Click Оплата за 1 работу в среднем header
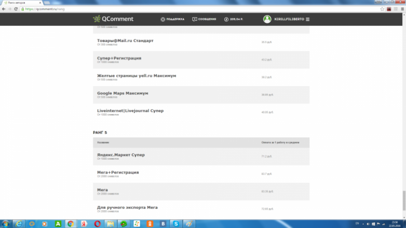 [280, 142]
